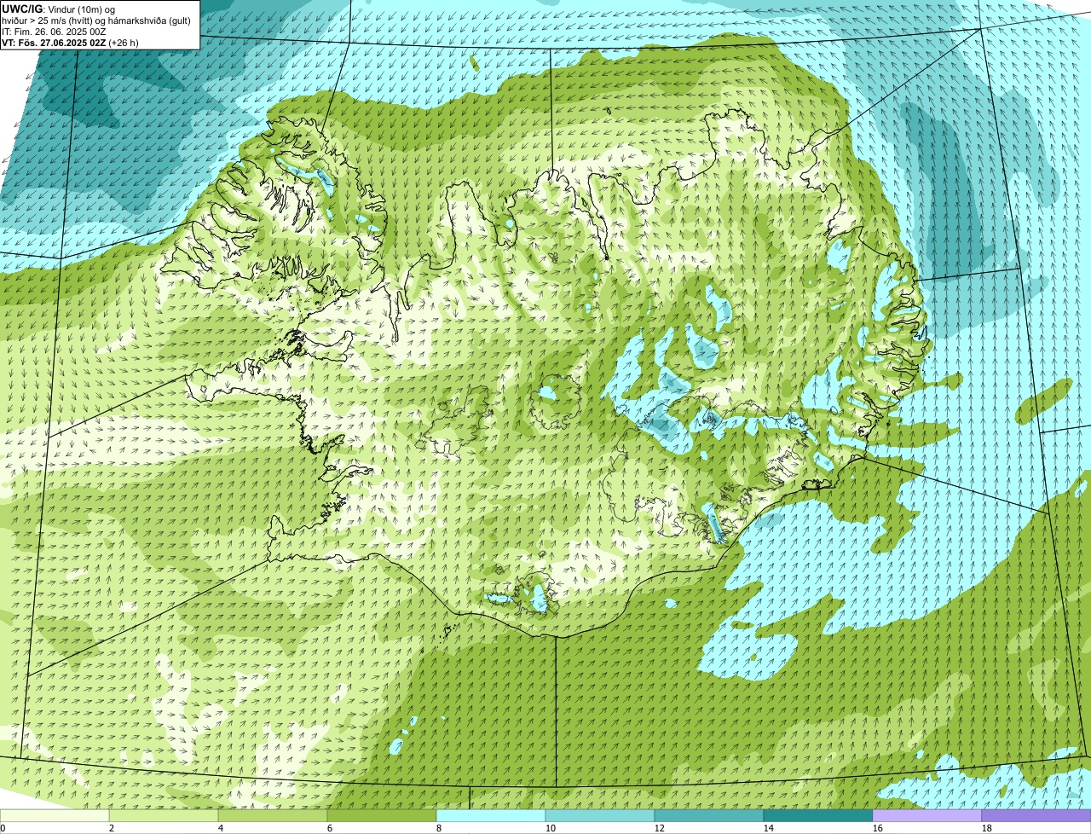Click the 0–2 m/s pale cream legend swatch
The width and height of the screenshot is (1091, 834).
pyautogui.click(x=55, y=815)
